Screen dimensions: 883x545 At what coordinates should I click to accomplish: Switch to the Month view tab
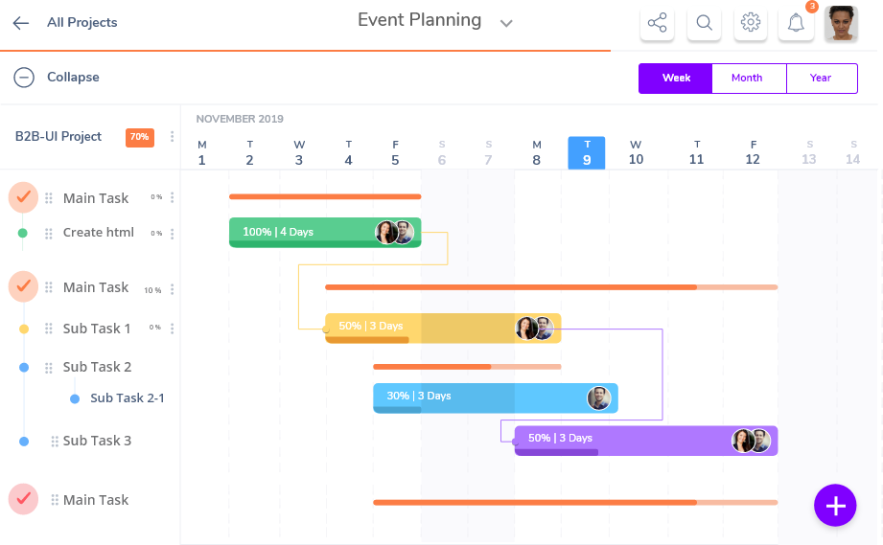(x=749, y=79)
